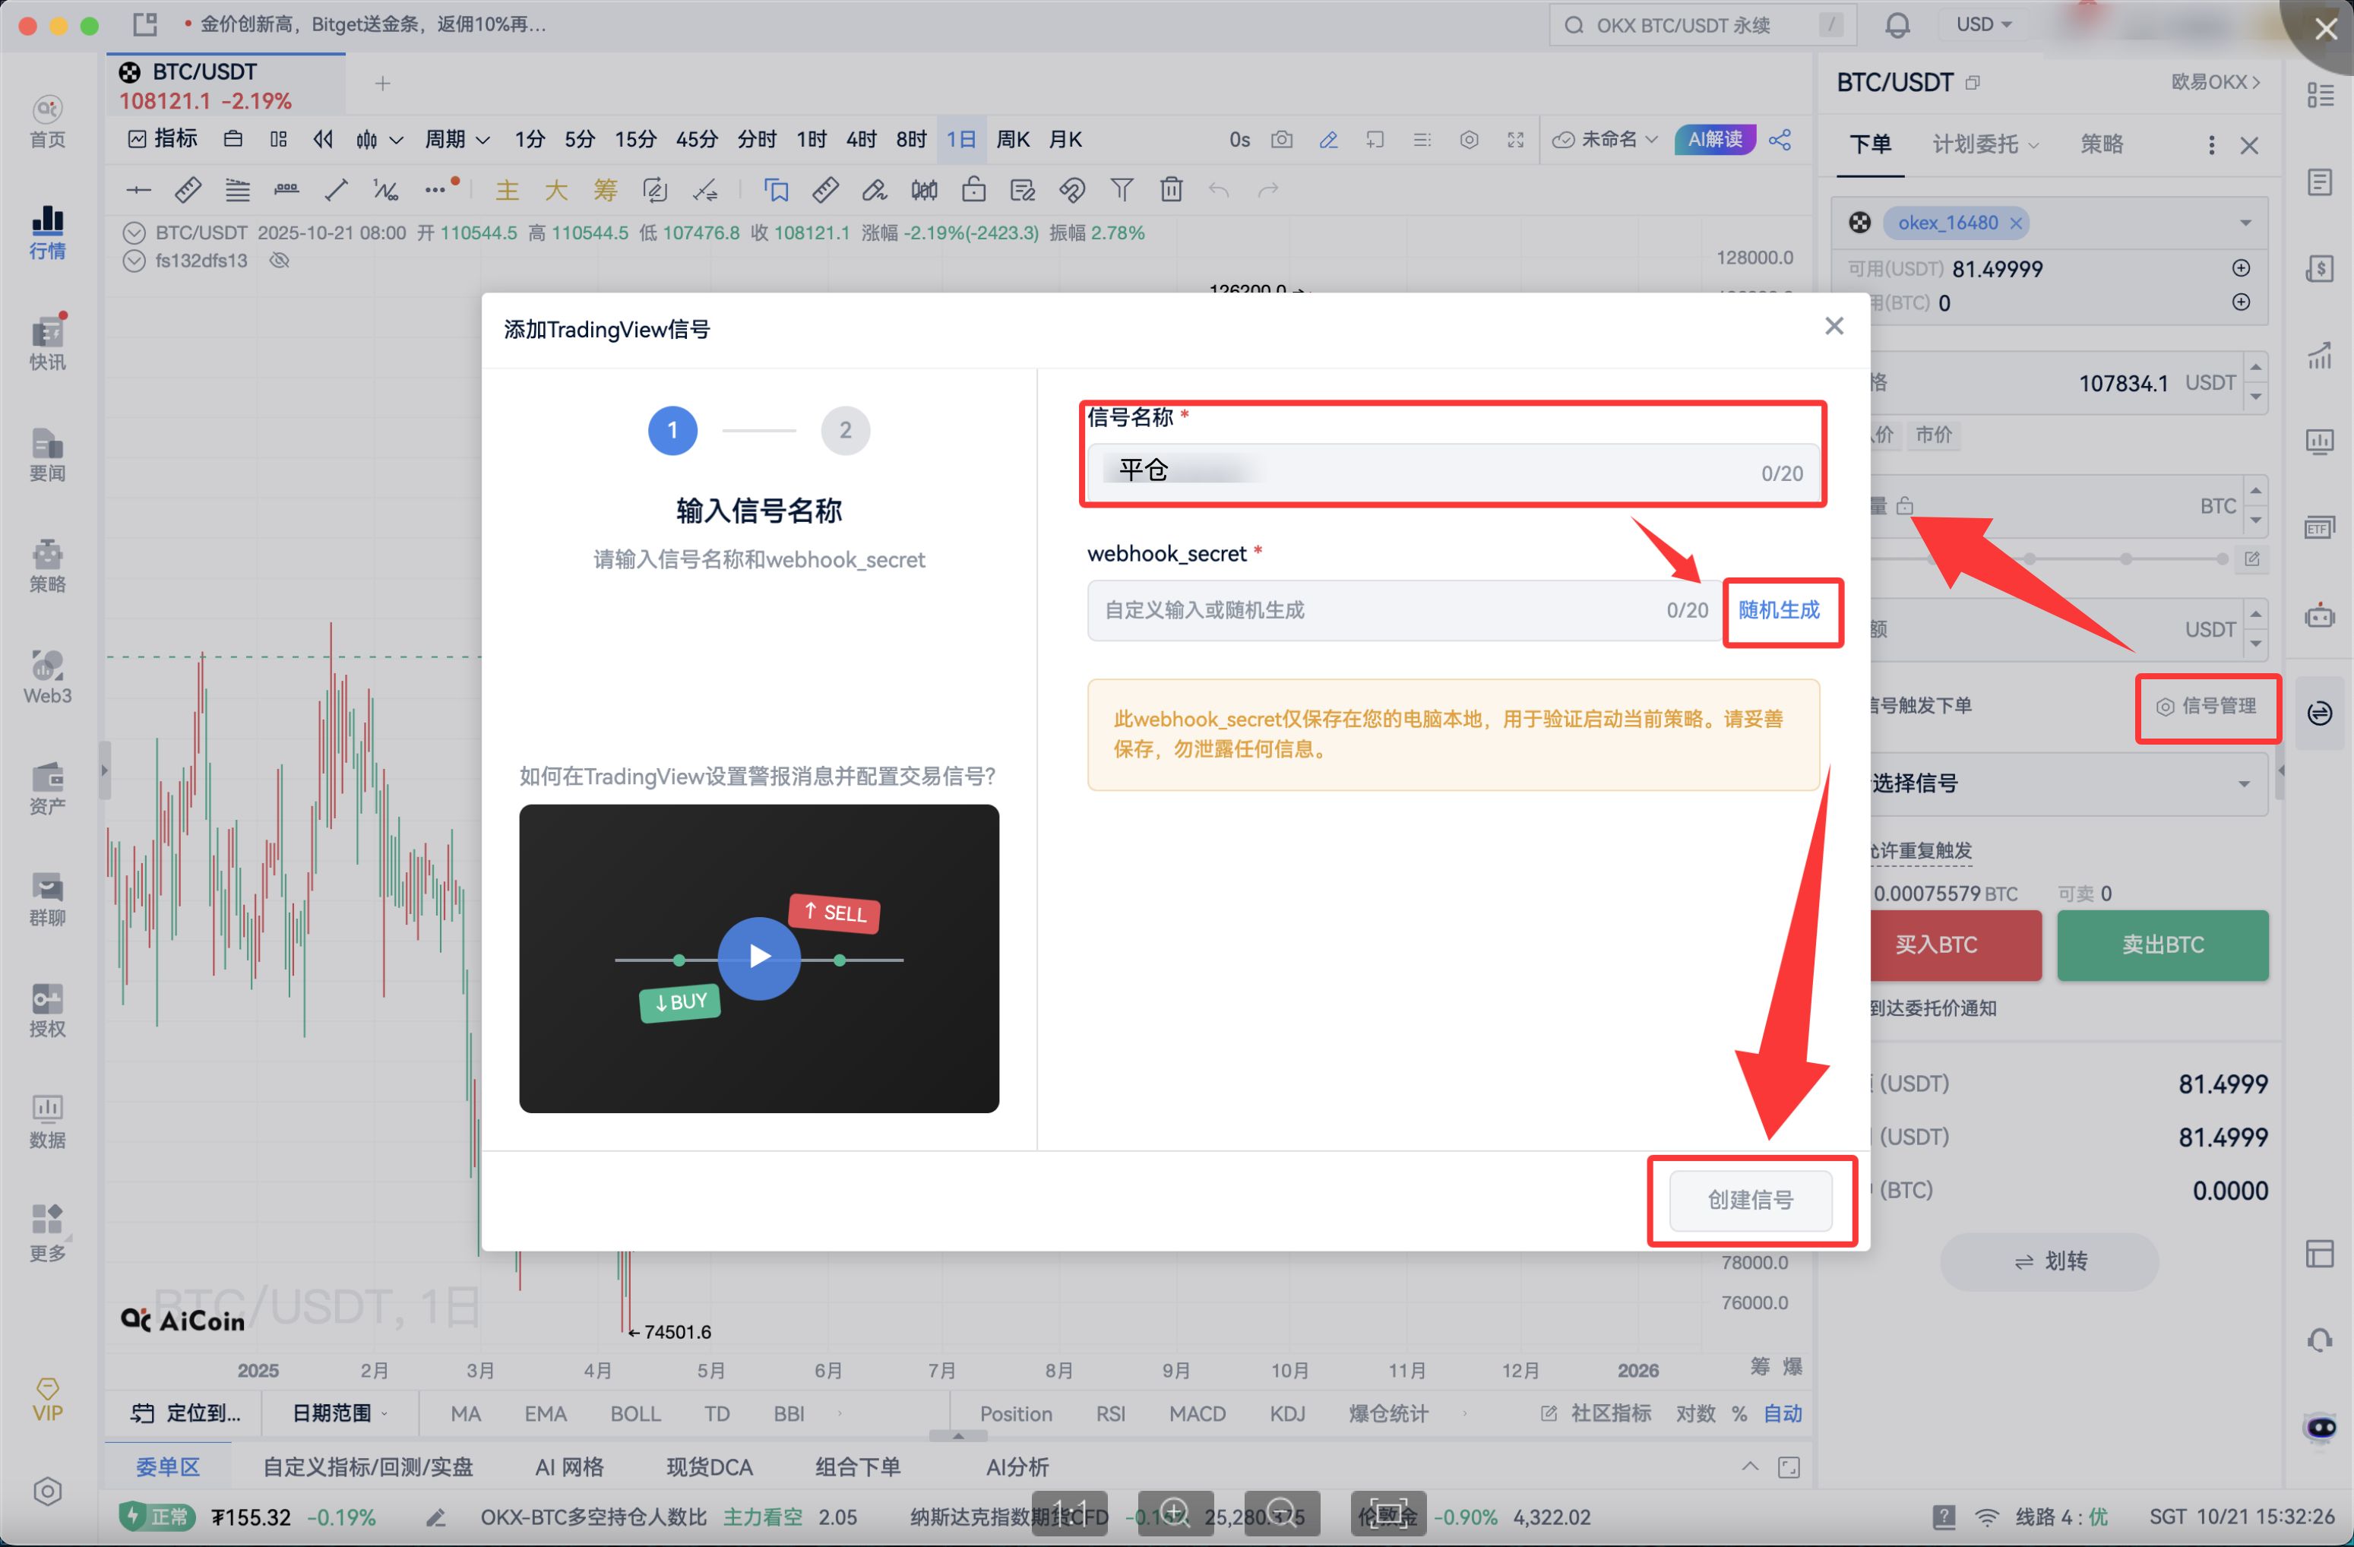2354x1547 pixels.
Task: Click the webhook_secret input field
Action: 1384,610
